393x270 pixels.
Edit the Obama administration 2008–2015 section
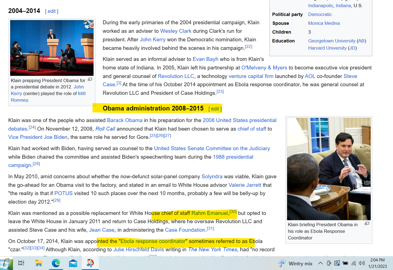[x=215, y=109]
